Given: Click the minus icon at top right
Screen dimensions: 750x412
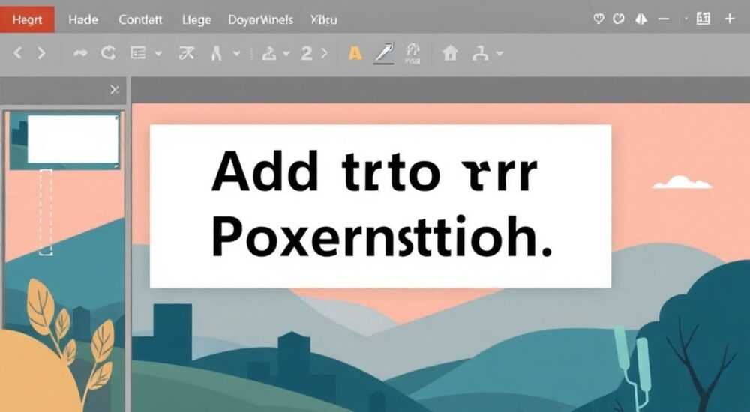Looking at the screenshot, I should pos(664,19).
